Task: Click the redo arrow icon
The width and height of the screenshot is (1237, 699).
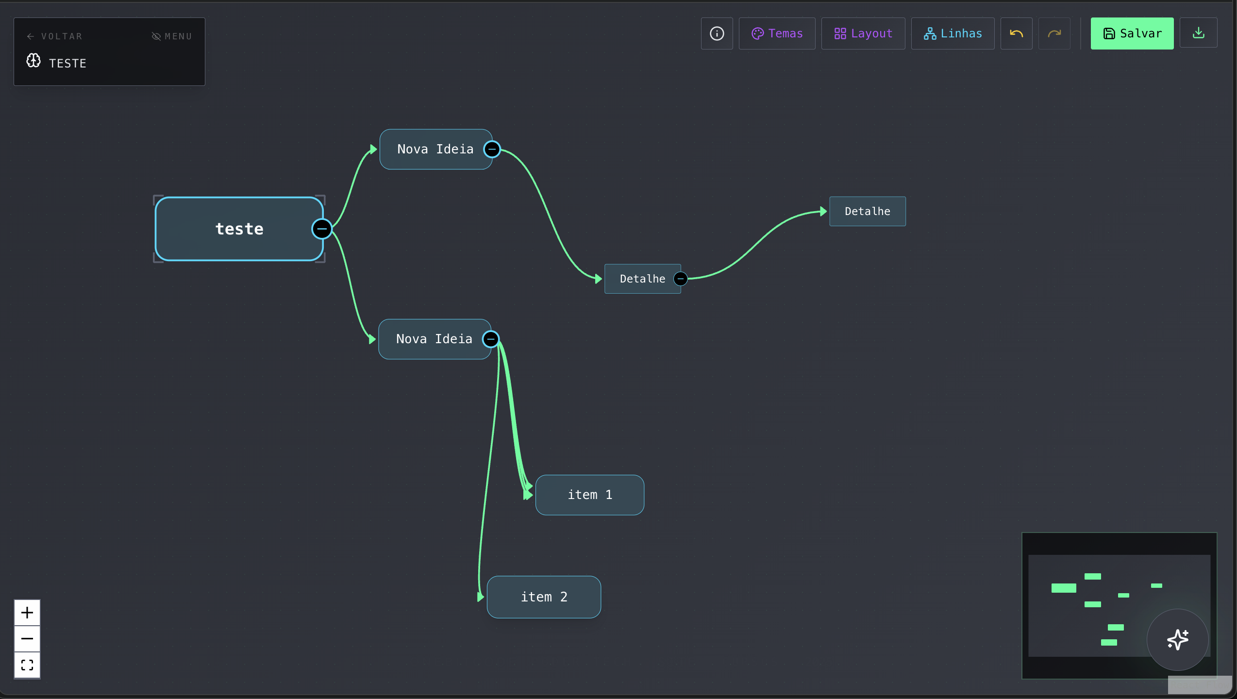Action: click(x=1054, y=33)
